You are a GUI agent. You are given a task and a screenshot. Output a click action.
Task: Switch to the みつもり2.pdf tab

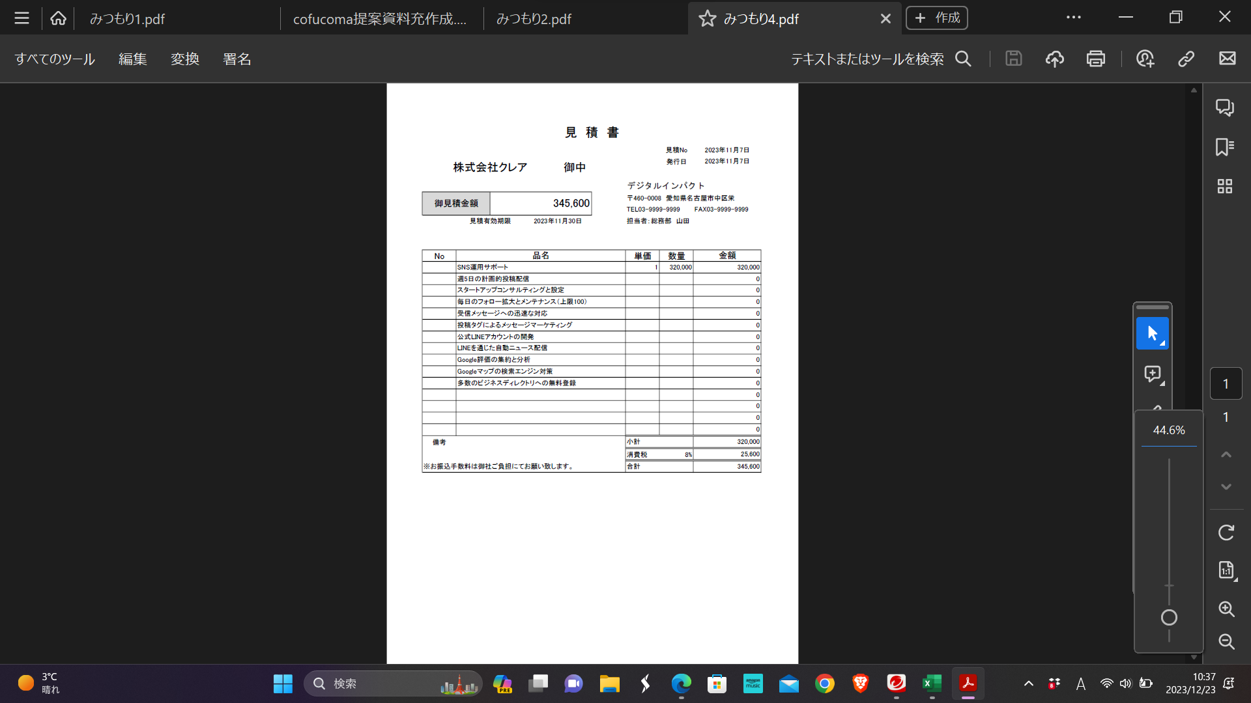click(x=534, y=19)
